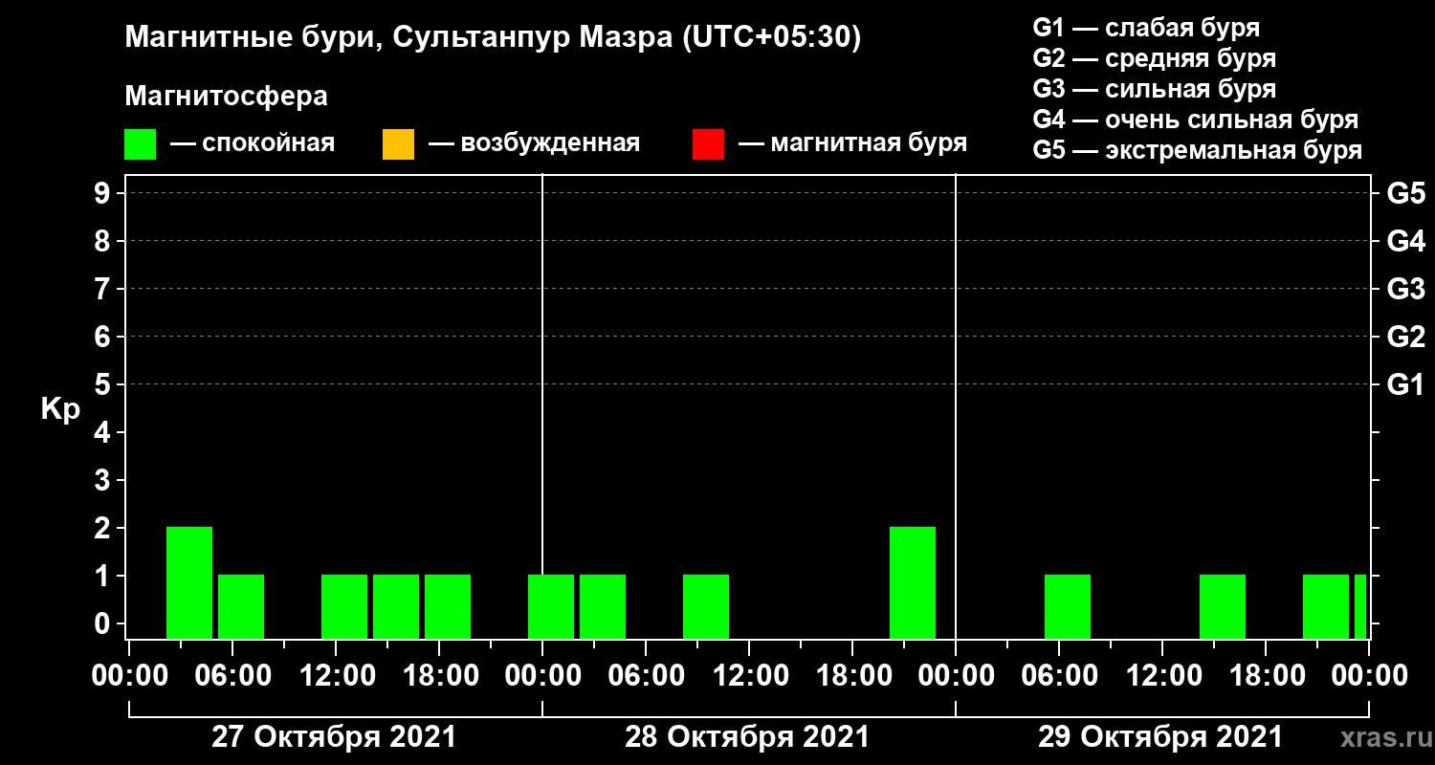Click the 'G1 — слабая буря' legend line

pos(1146,27)
